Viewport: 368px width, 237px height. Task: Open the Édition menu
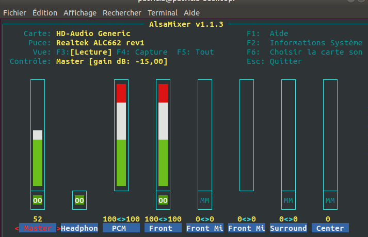coord(45,13)
